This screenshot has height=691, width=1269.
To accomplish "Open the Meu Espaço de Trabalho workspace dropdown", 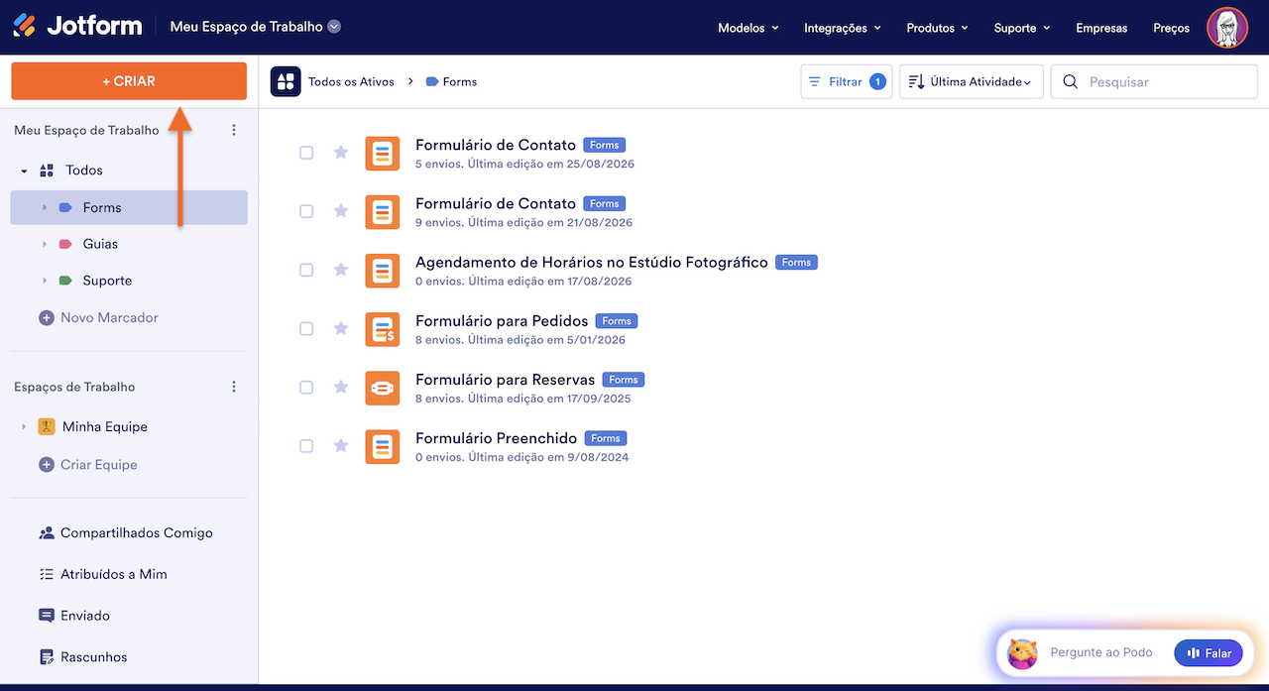I will click(334, 27).
